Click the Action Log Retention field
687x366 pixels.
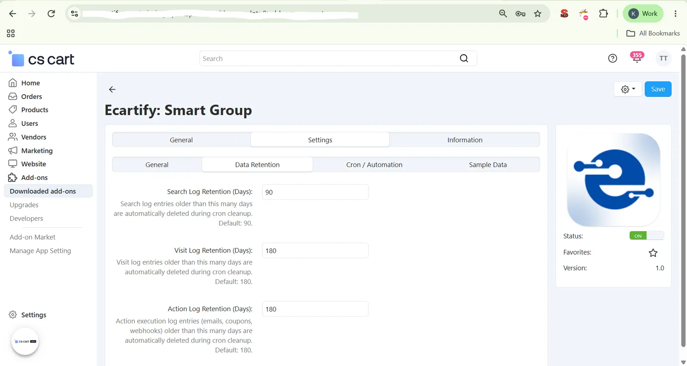point(315,309)
